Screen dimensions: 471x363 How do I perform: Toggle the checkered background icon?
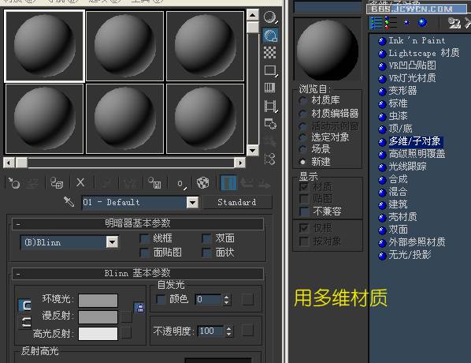pos(269,52)
